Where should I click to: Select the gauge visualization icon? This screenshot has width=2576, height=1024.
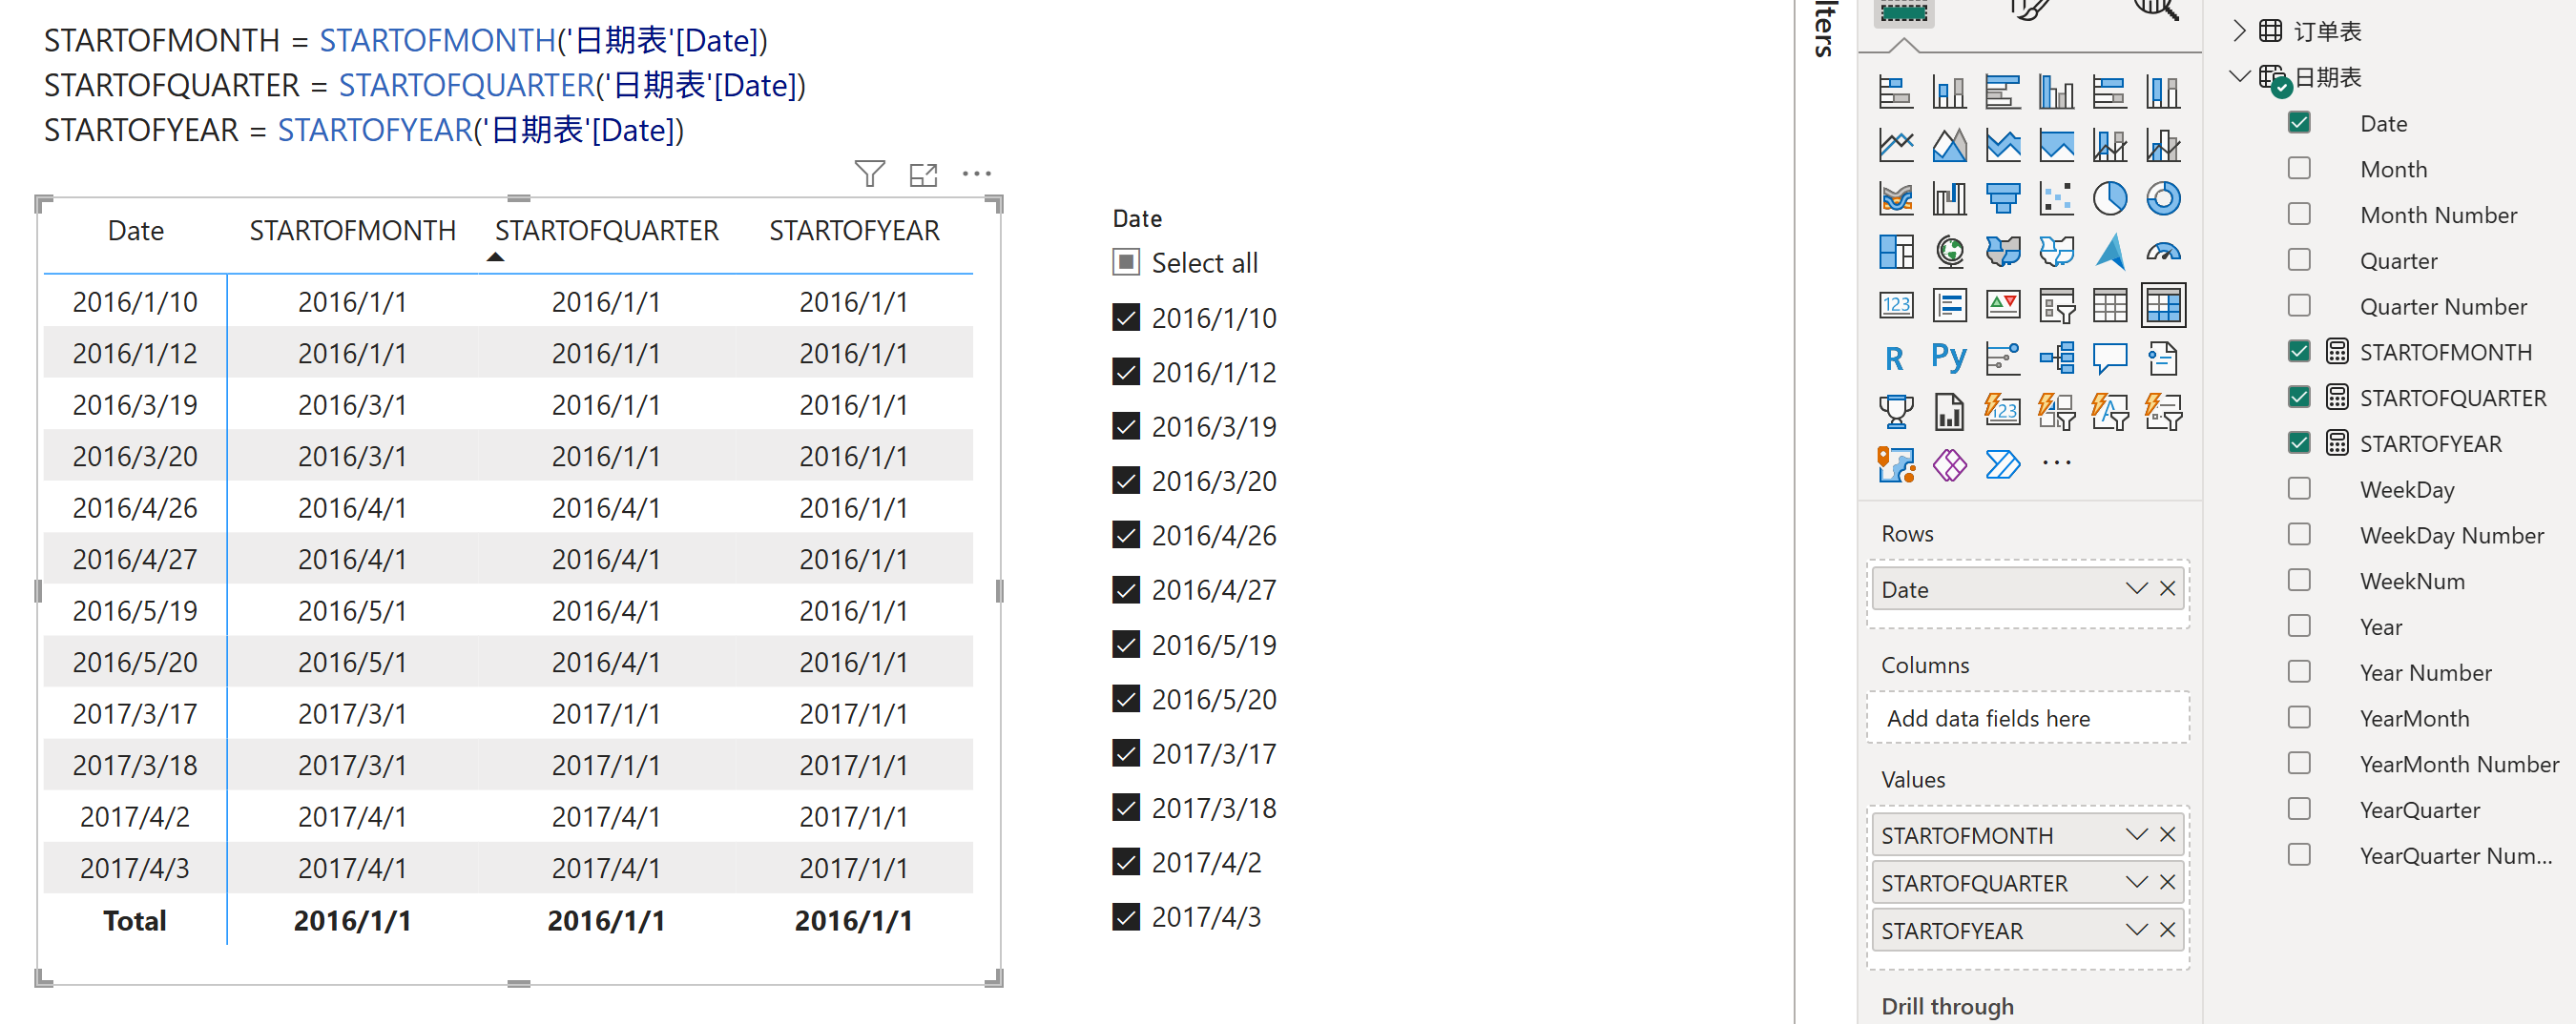click(2162, 252)
